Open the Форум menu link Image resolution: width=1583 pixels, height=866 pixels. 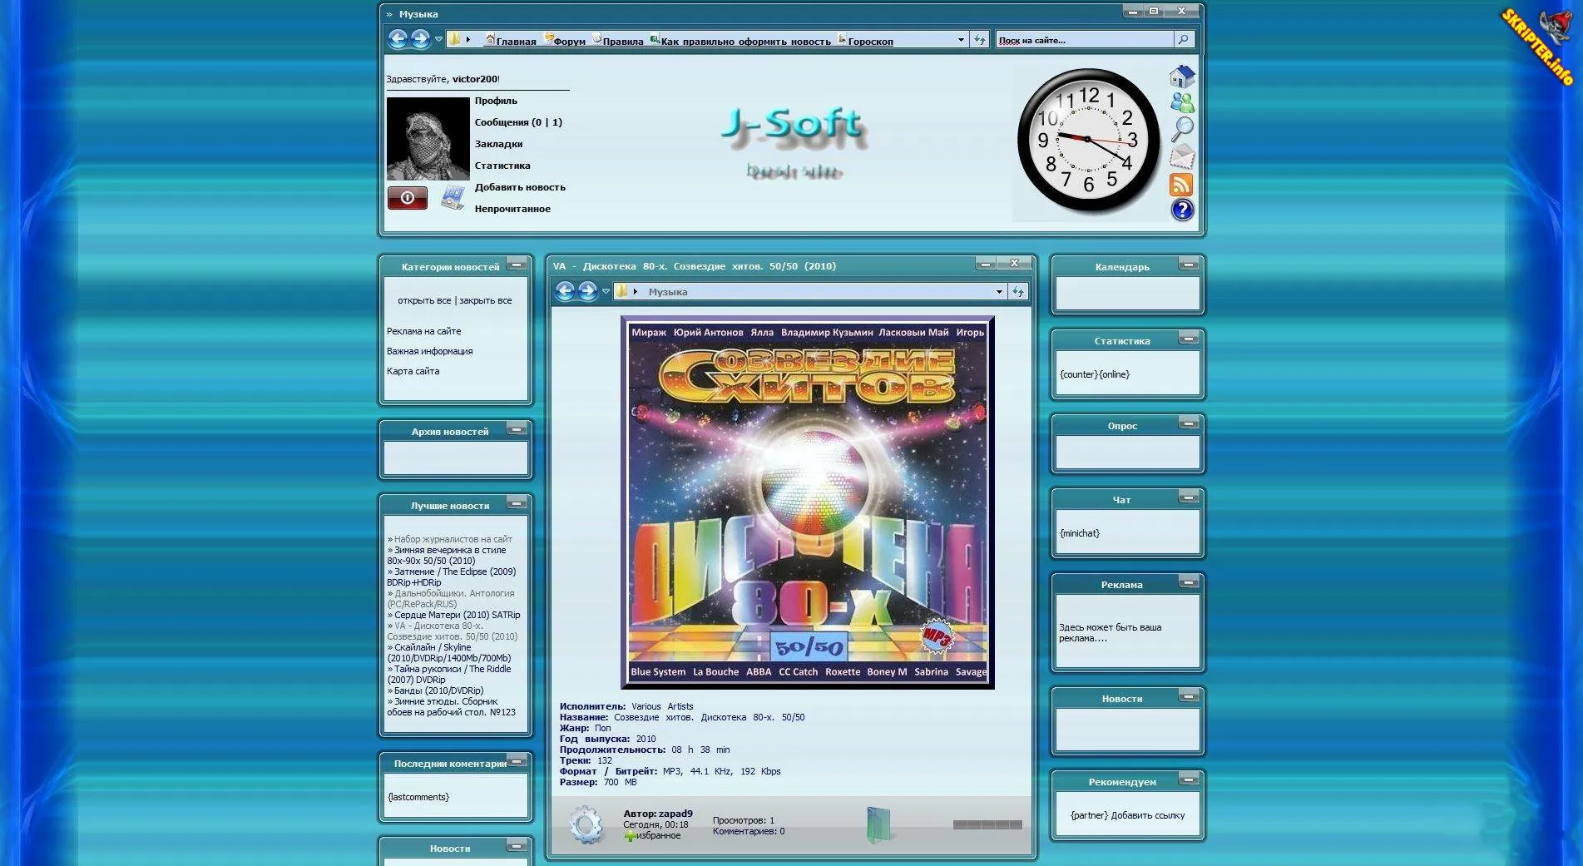(569, 42)
